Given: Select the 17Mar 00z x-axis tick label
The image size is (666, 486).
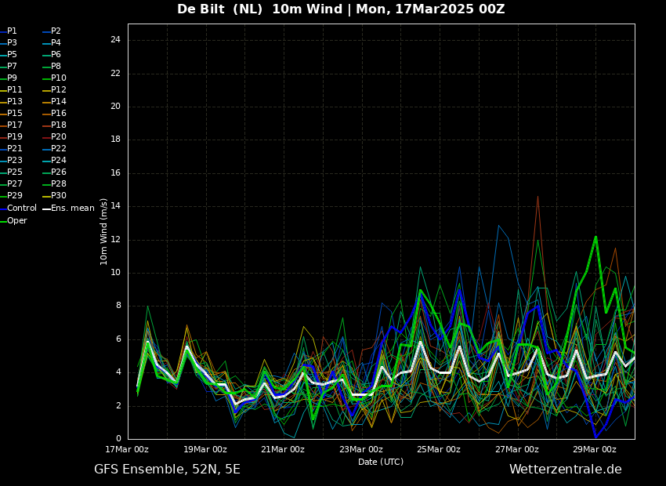Looking at the screenshot, I should pos(128,450).
